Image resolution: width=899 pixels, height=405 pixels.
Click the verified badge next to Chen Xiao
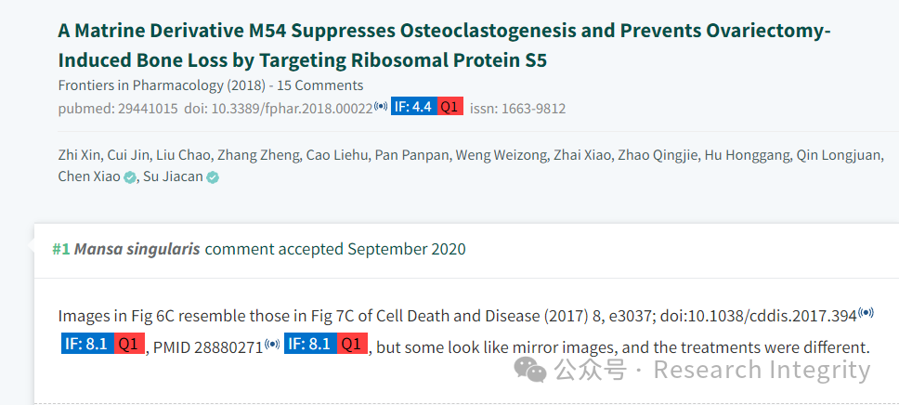pyautogui.click(x=130, y=177)
